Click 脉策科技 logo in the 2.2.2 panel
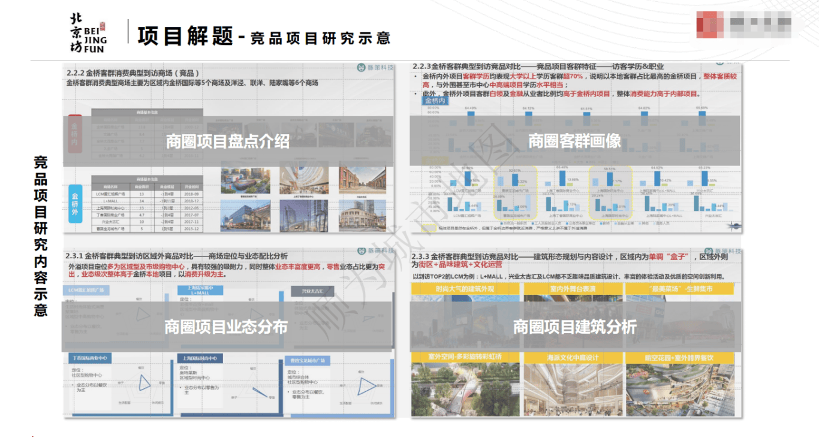 (375, 68)
